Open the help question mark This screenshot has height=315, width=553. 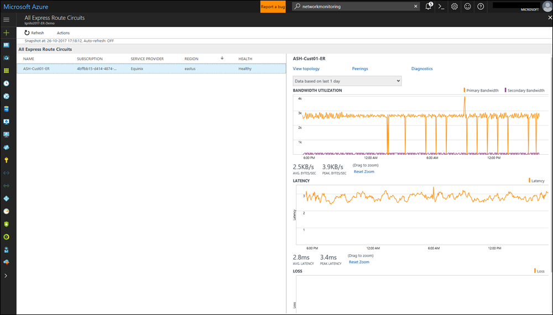coord(481,7)
